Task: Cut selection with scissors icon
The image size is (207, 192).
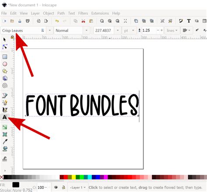Action: click(x=83, y=21)
